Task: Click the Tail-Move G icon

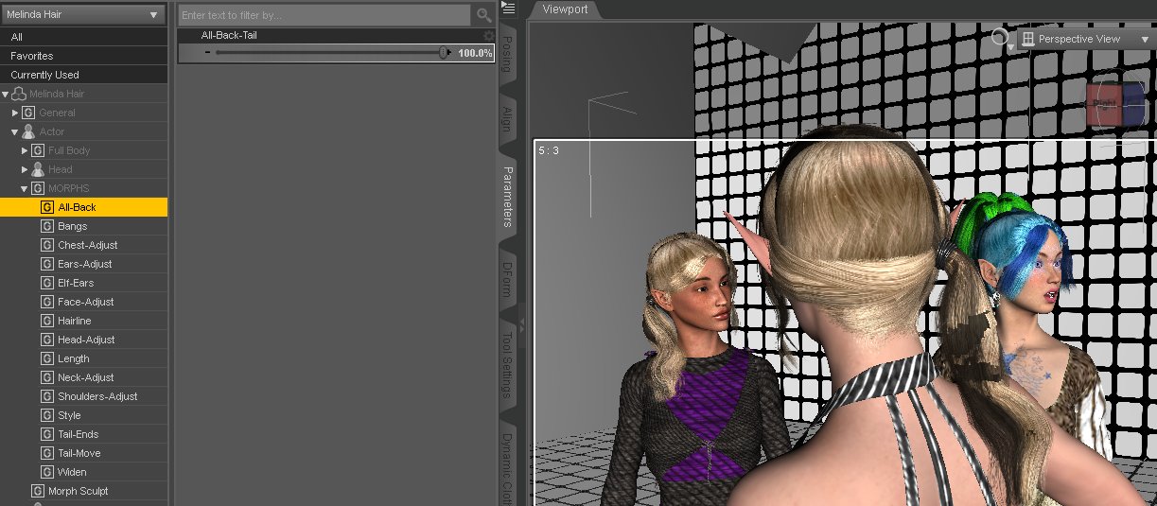Action: point(47,453)
